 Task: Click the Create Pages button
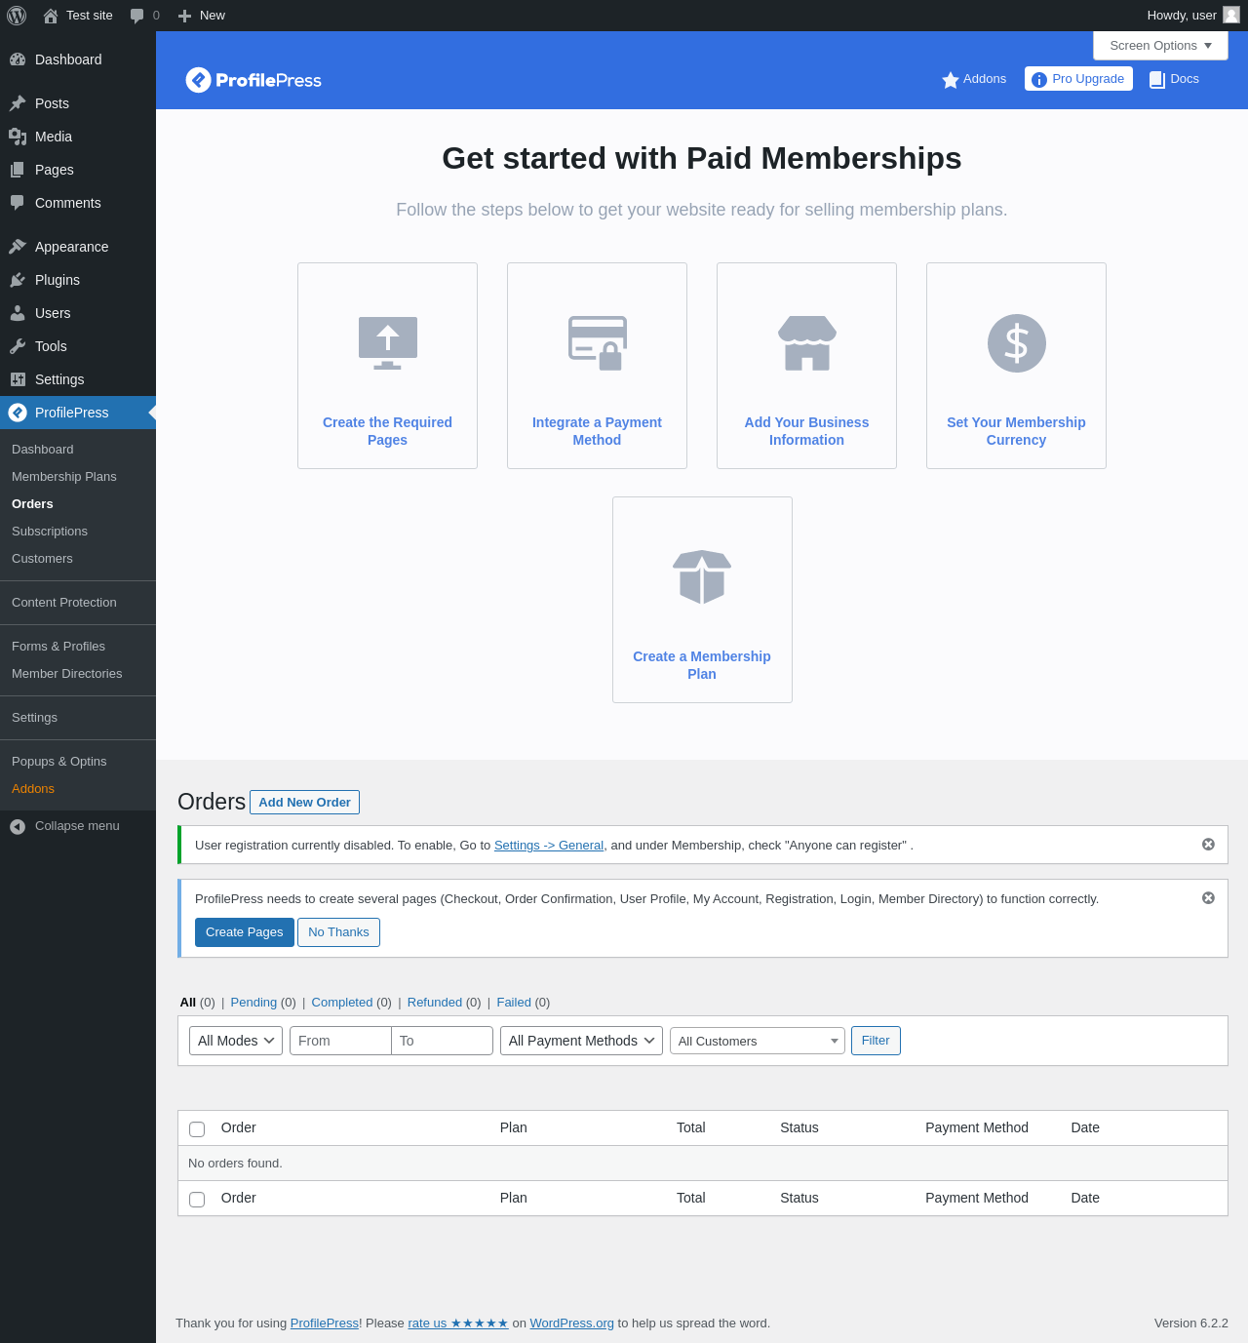coord(245,932)
